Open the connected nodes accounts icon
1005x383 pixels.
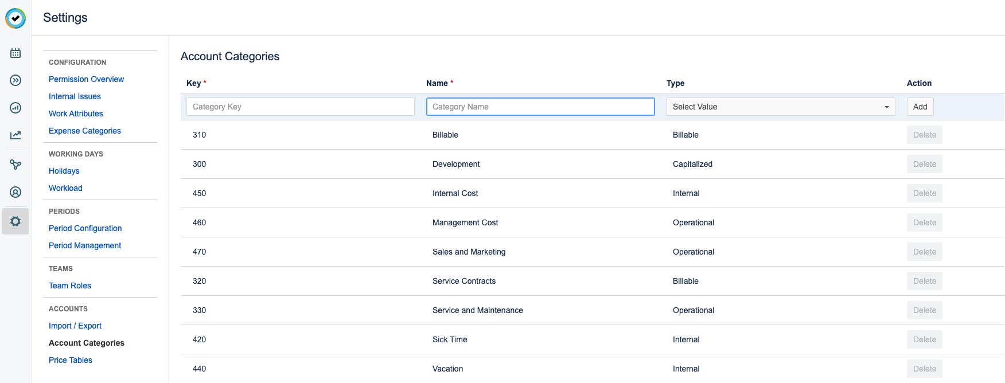tap(15, 165)
